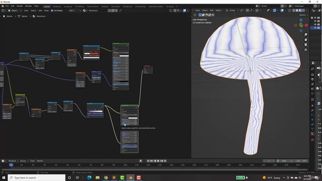The image size is (322, 181).
Task: Click Sphere object breadcrumb in node editor
Action: coord(8,16)
